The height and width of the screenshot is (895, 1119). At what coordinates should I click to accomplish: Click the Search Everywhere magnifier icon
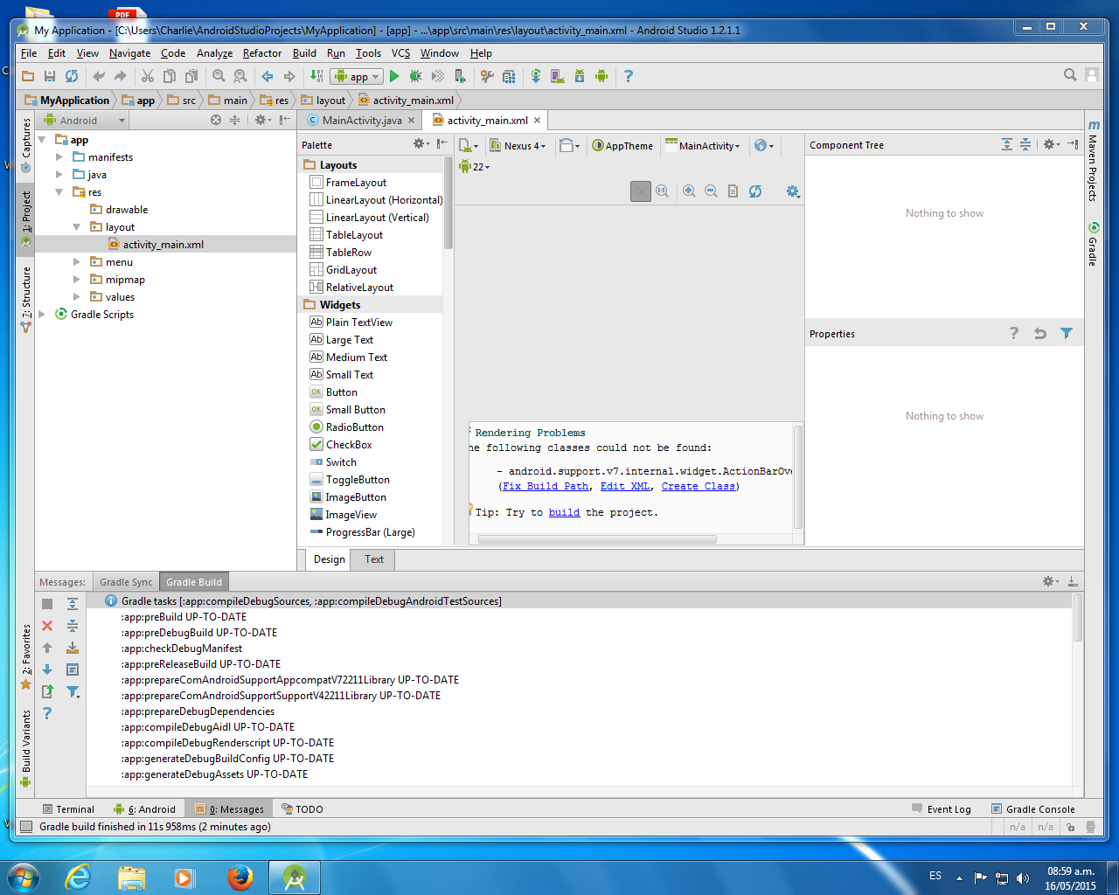tap(1070, 75)
